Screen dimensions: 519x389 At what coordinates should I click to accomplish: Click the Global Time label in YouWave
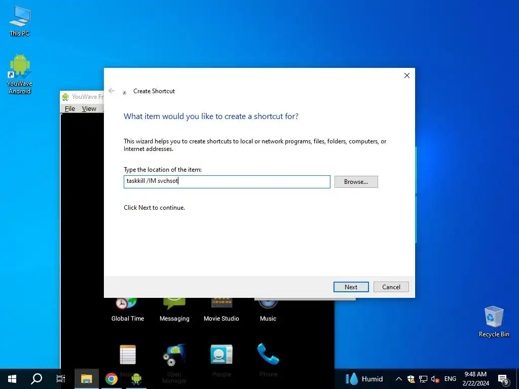127,319
